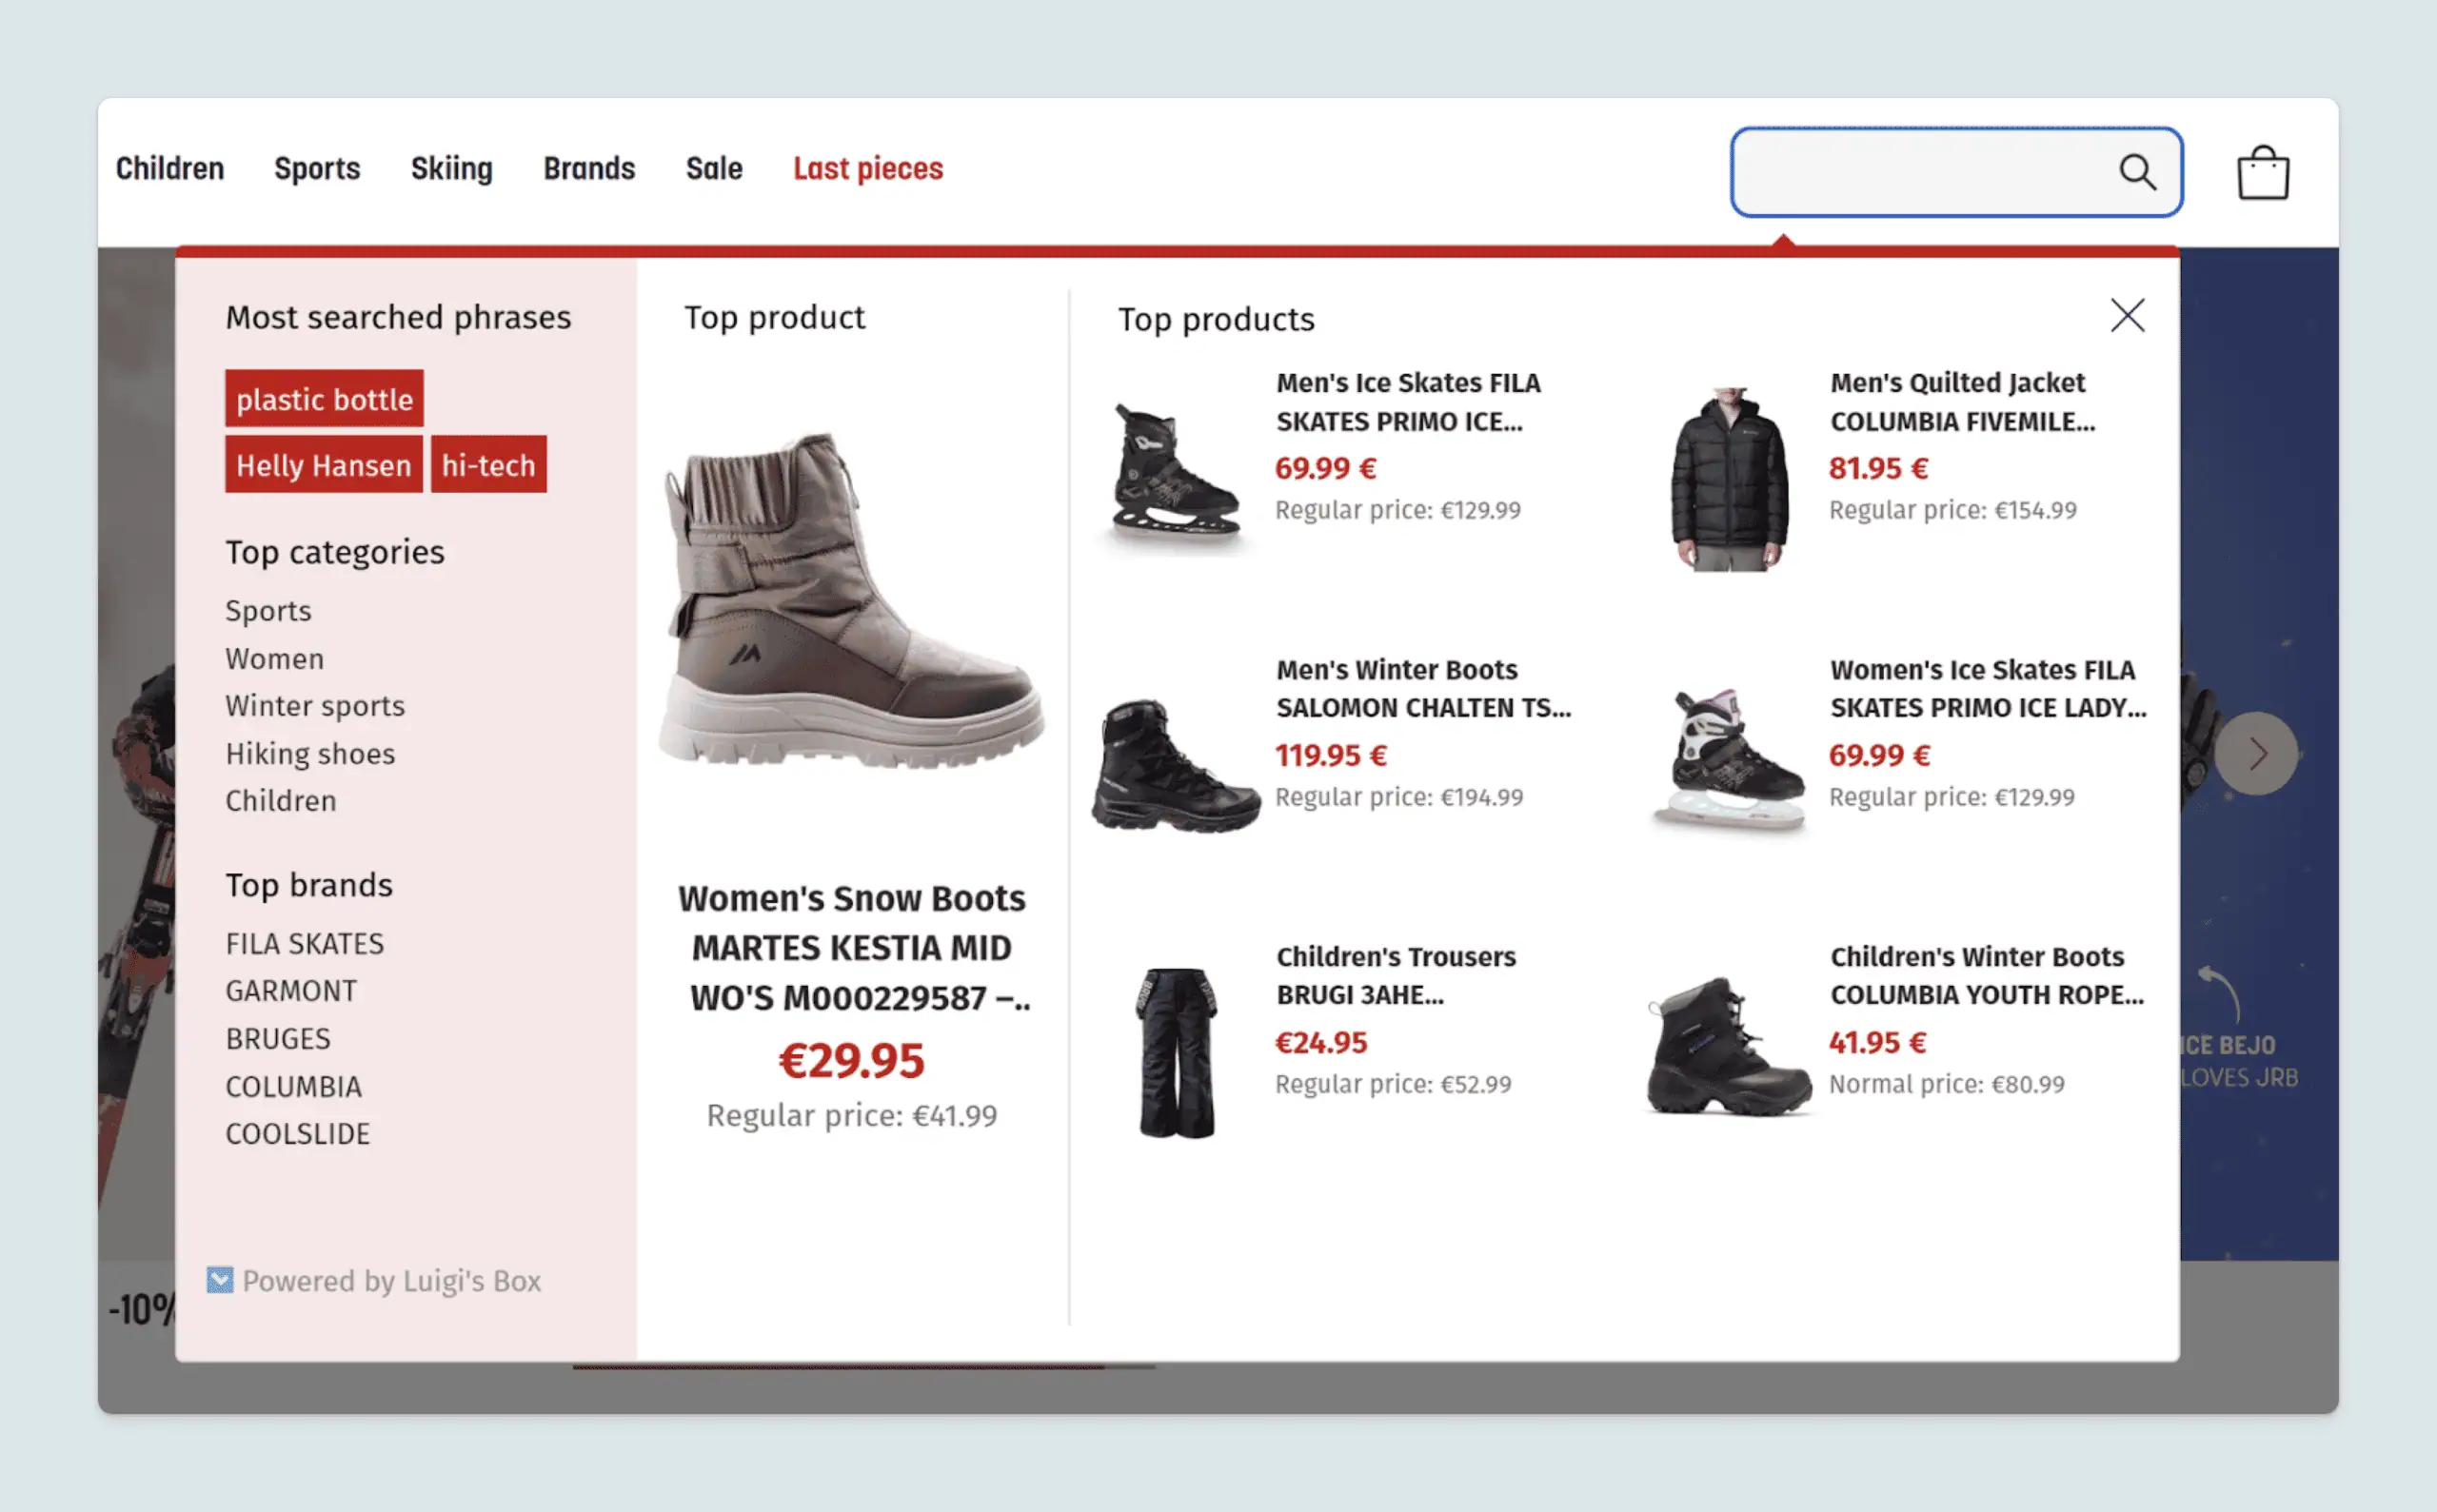The width and height of the screenshot is (2437, 1512).
Task: Click the carousel next arrow button
Action: [2256, 753]
